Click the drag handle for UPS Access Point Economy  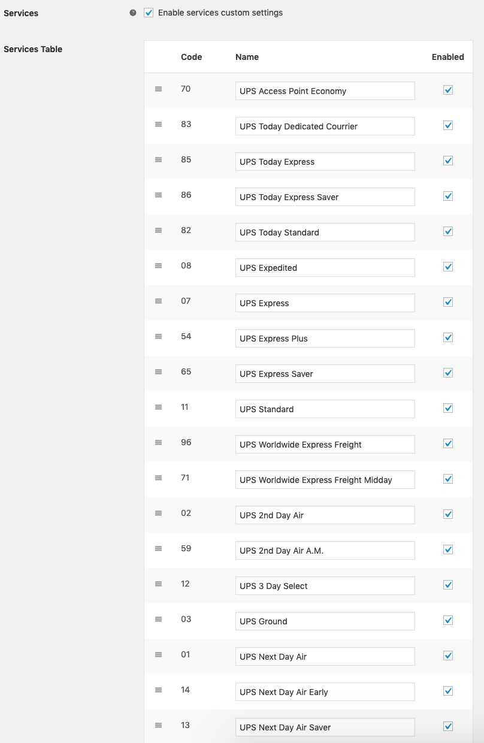(x=158, y=89)
